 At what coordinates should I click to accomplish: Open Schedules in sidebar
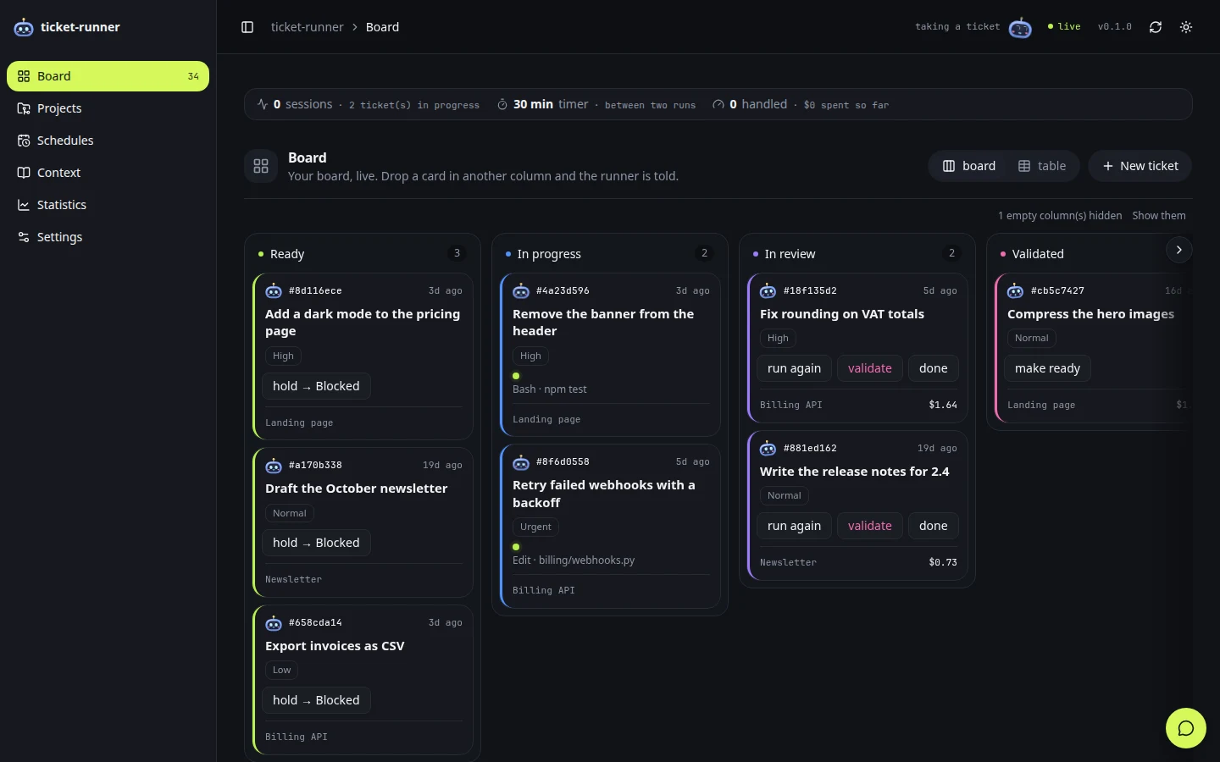click(108, 141)
